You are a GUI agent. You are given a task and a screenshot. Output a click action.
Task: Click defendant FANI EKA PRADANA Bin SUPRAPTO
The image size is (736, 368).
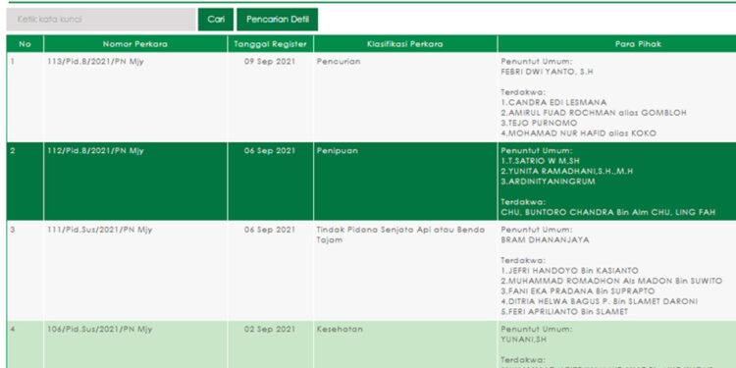(577, 291)
